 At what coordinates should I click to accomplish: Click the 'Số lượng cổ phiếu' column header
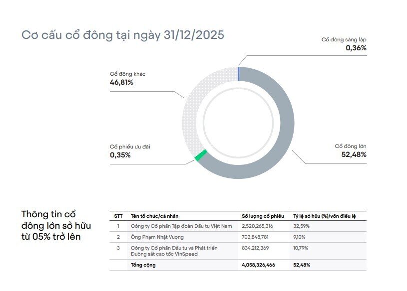[263, 216]
